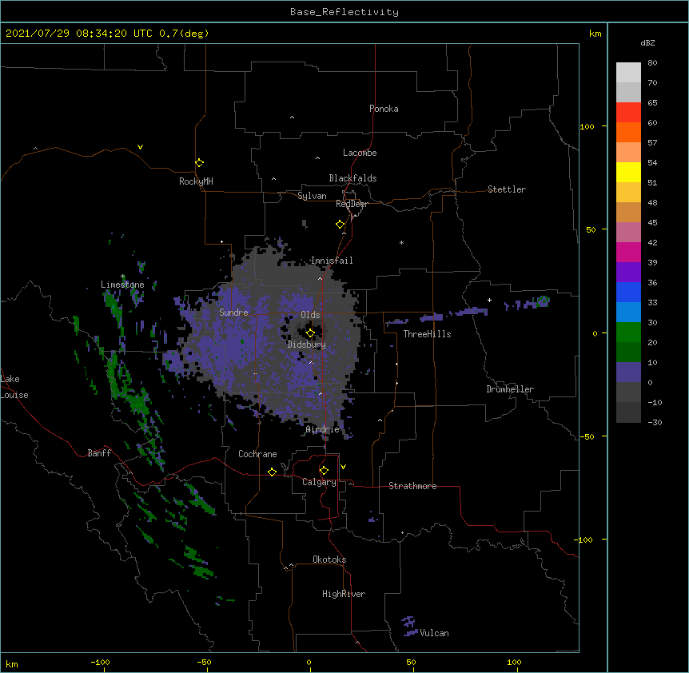Click the yellow diamond marker below Cochrane
Screen dimensions: 689x673
pos(272,472)
